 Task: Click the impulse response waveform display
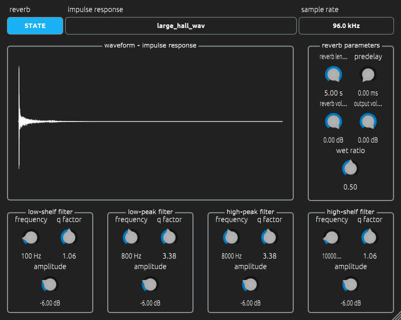point(150,123)
